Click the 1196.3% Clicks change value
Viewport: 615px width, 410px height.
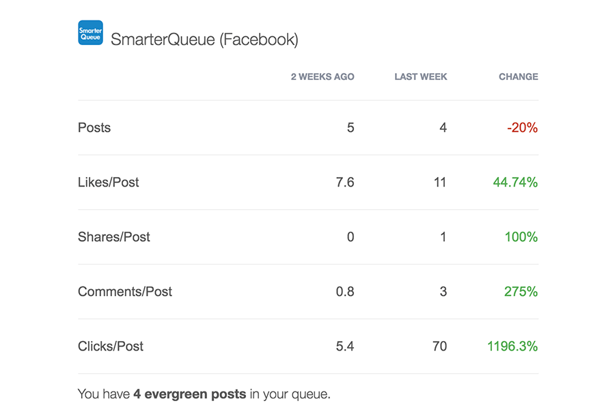tap(512, 346)
